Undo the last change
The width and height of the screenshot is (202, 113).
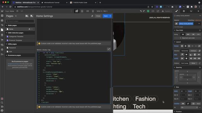[x=141, y=11]
